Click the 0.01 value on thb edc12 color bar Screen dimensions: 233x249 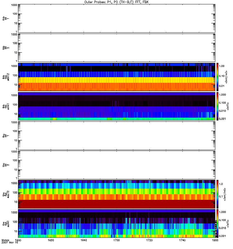[x=222, y=86]
